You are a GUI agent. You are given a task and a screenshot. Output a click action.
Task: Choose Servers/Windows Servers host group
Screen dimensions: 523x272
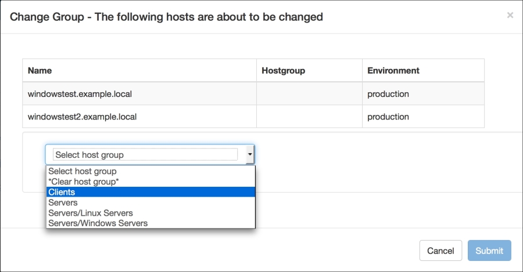(98, 223)
